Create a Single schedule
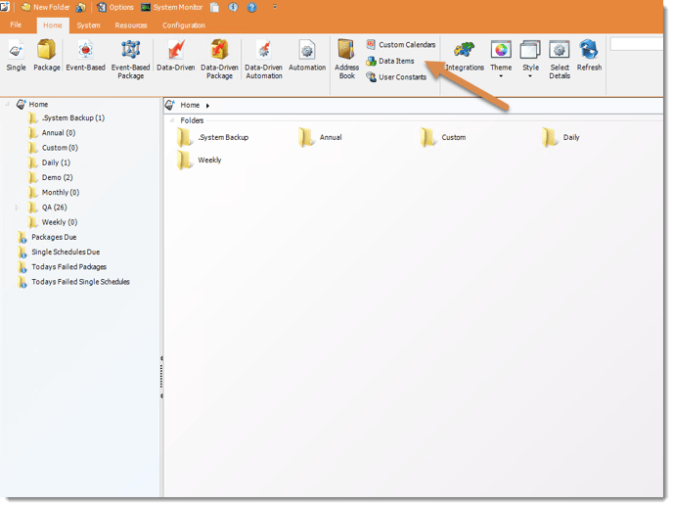Screen dimensions: 673x507 click(17, 56)
